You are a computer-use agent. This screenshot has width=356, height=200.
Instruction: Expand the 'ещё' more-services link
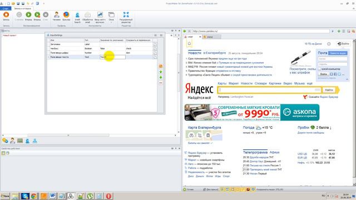point(310,83)
